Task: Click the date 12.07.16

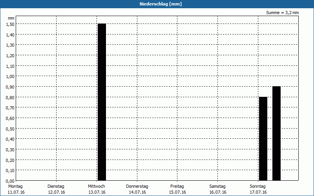Action: (x=57, y=192)
